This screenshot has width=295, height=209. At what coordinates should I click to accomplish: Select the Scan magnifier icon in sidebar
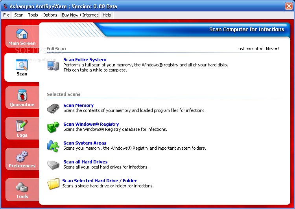click(x=22, y=65)
